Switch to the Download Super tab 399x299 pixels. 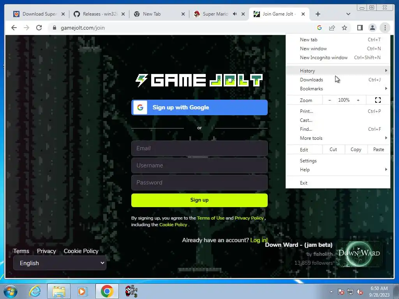point(39,14)
